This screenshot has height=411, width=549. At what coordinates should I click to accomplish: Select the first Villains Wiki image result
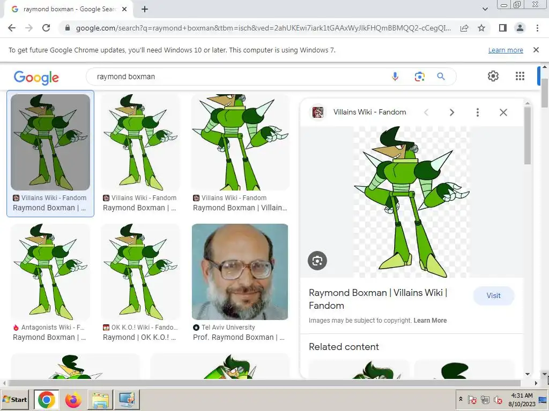tap(50, 142)
